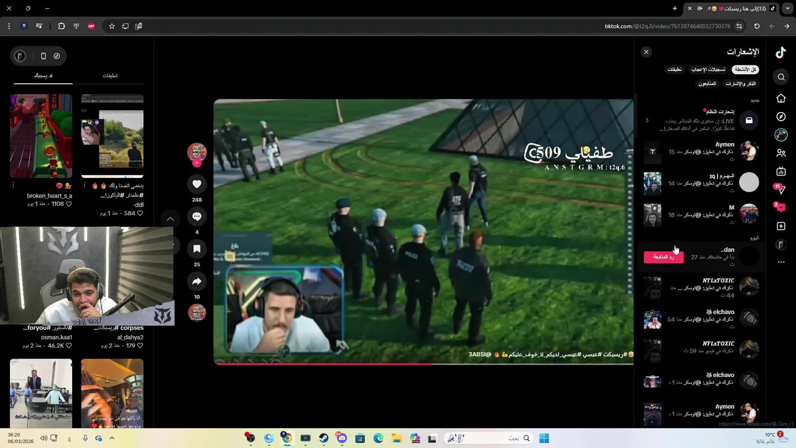The width and height of the screenshot is (796, 448).
Task: Open the Explore compass icon
Action: 781,116
